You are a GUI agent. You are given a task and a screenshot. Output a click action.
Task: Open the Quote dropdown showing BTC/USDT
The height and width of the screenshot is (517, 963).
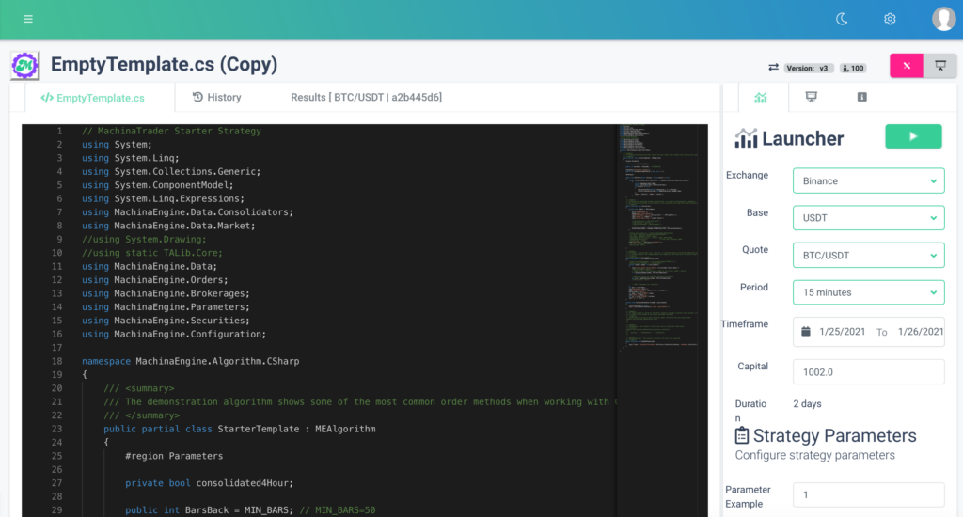(x=868, y=256)
